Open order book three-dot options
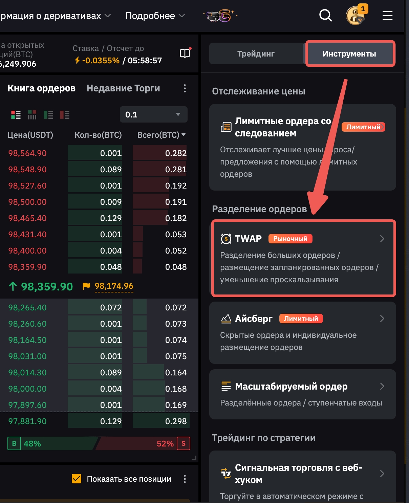Screen dimensions: 409x503 [x=185, y=89]
